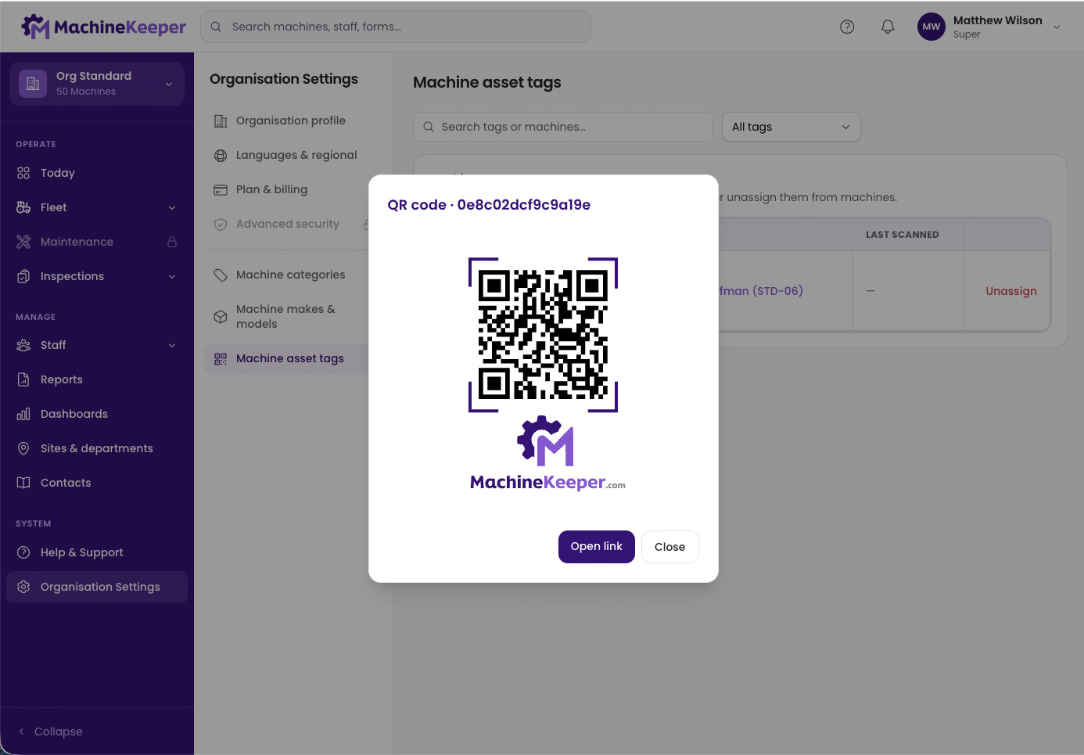Viewport: 1084px width, 755px height.
Task: Open the All tags filter dropdown
Action: [791, 127]
